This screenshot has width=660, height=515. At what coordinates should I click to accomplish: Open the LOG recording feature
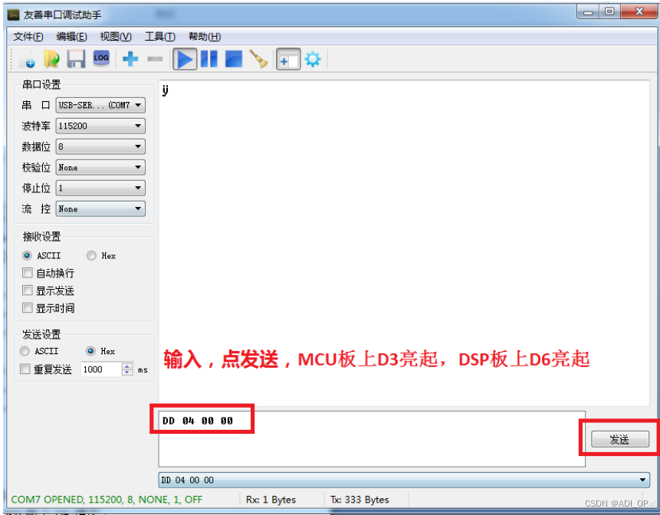[100, 59]
